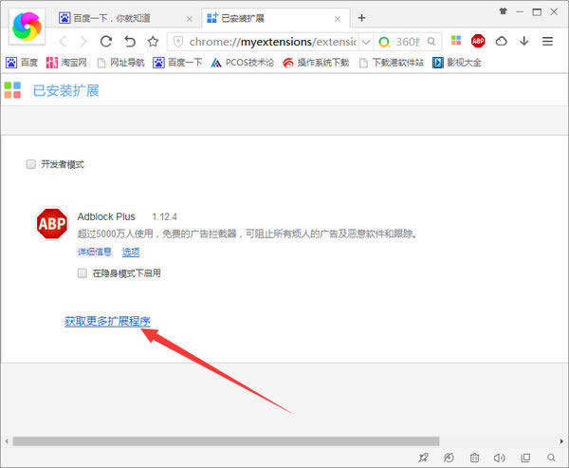Click the horizontal scrollbar thumb
The height and width of the screenshot is (468, 569).
[226, 441]
